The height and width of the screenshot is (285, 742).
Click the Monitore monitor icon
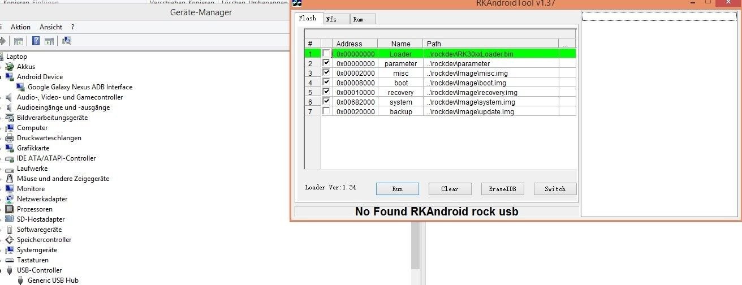pos(10,189)
